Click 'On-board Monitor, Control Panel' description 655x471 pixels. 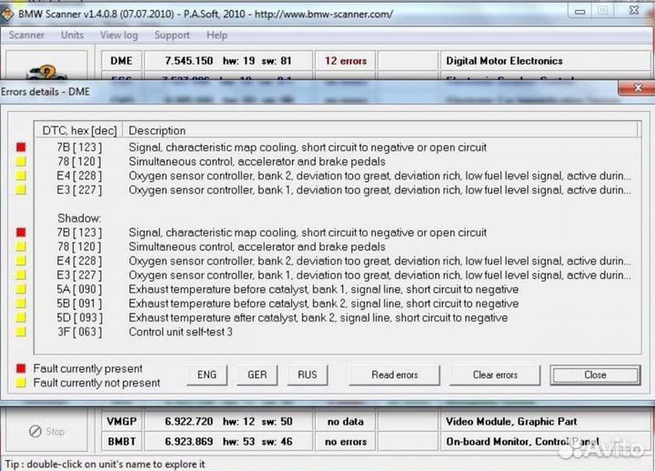point(522,441)
